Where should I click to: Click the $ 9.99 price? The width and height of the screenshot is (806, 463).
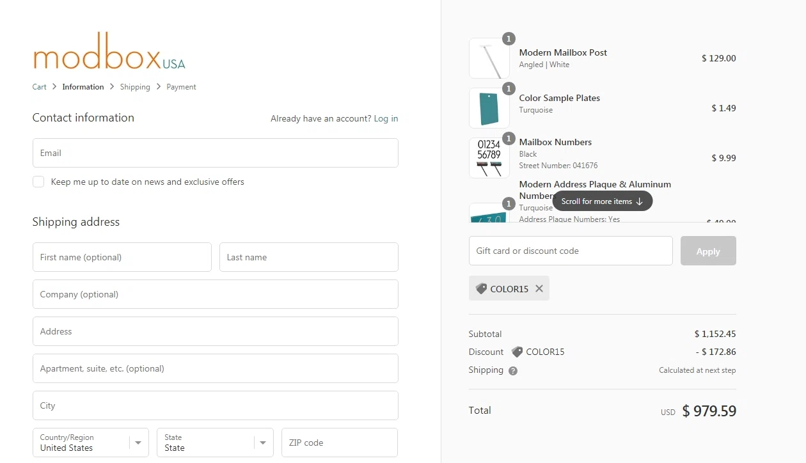click(x=724, y=158)
